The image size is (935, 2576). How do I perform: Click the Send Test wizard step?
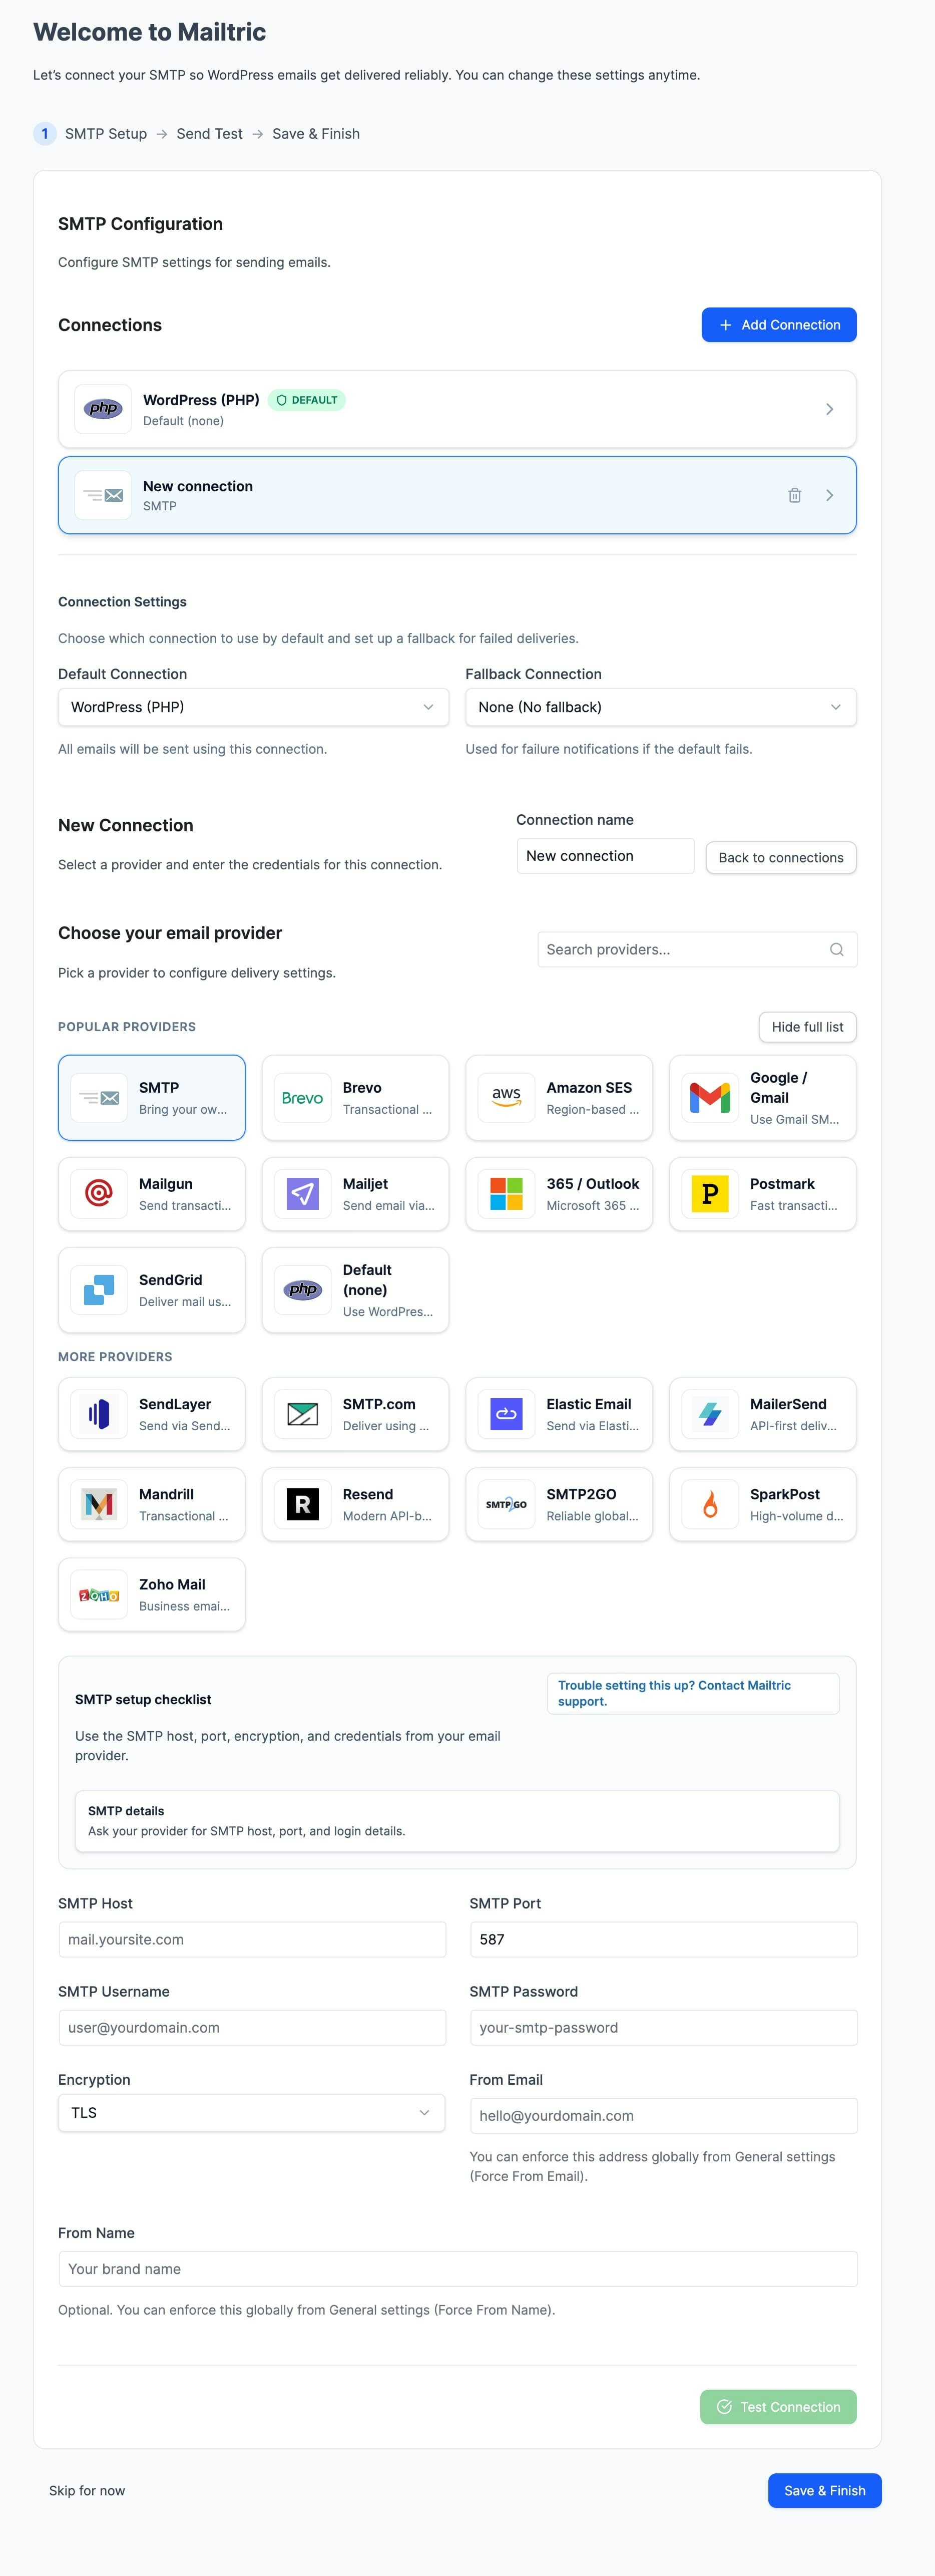click(x=209, y=134)
